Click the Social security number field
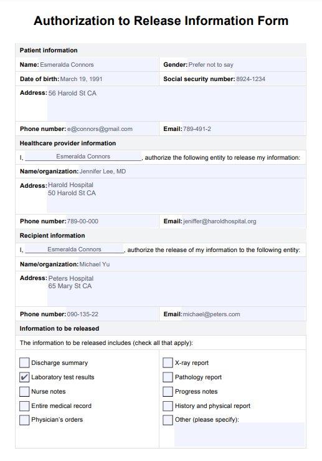The image size is (322, 461). [x=270, y=79]
